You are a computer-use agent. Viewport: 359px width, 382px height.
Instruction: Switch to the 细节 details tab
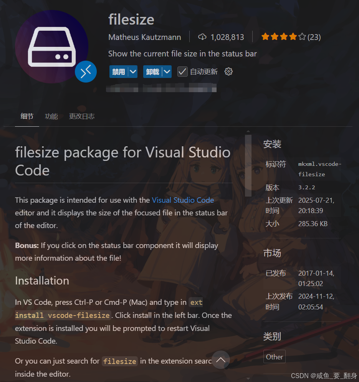(x=27, y=116)
